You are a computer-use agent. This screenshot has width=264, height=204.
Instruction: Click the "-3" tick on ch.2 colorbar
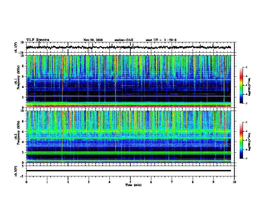246,122
